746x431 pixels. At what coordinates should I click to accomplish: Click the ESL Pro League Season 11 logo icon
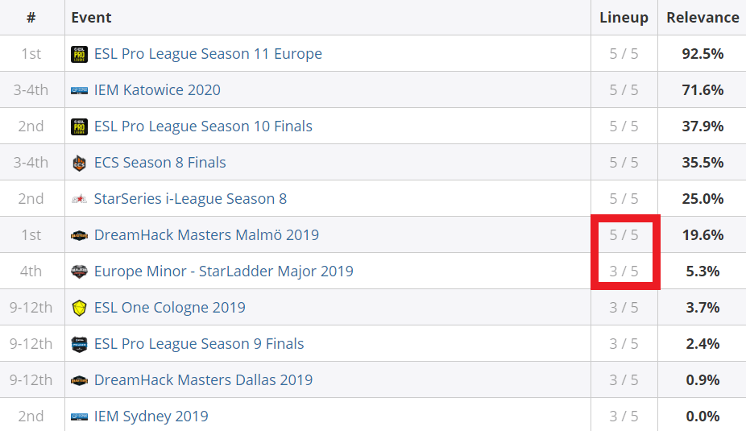(x=79, y=54)
